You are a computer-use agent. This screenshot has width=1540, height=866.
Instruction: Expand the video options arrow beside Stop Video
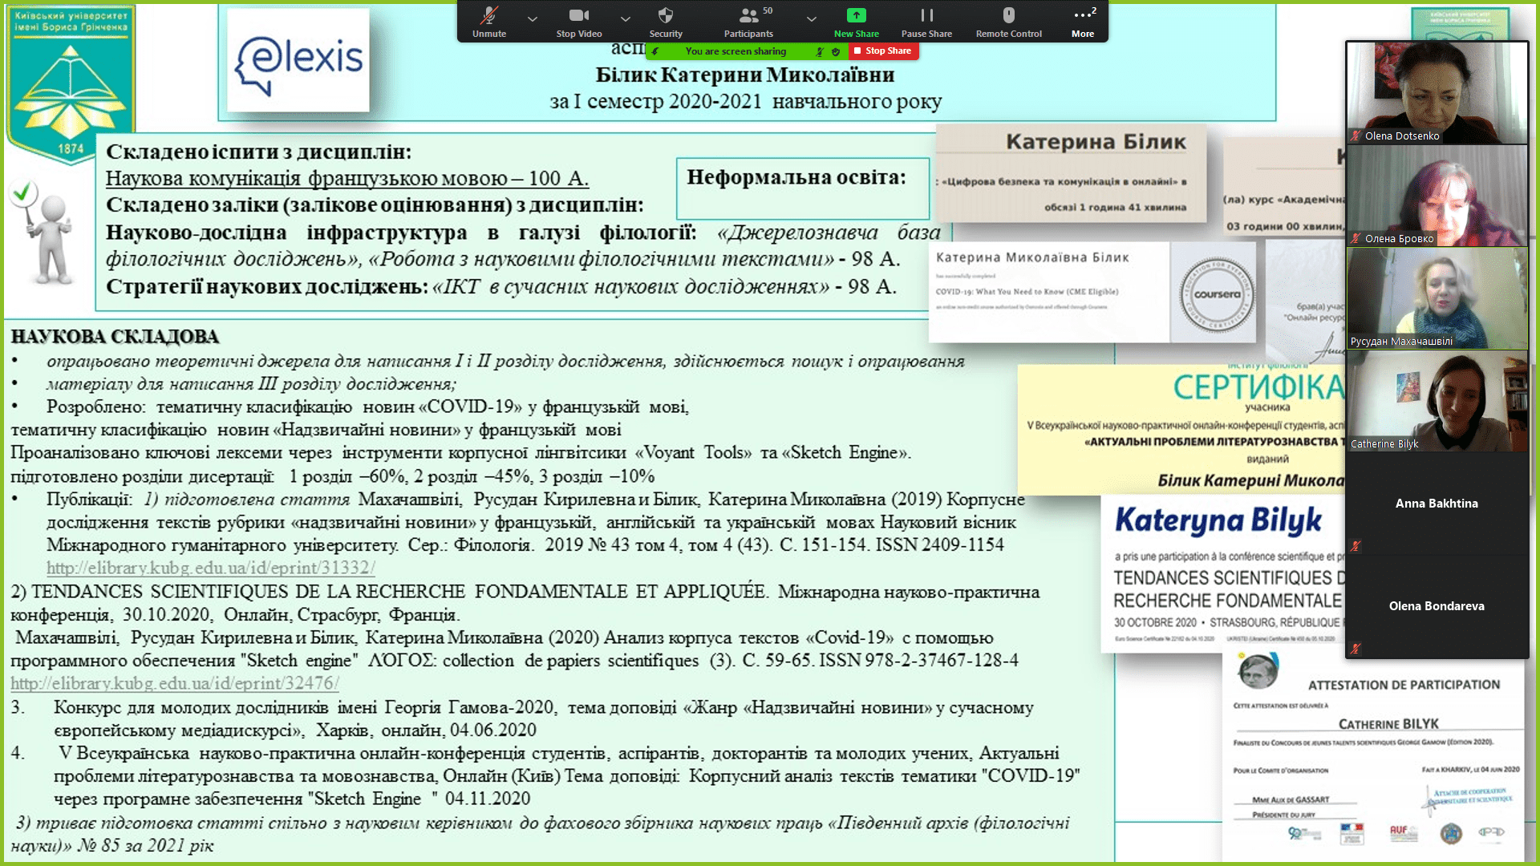tap(626, 18)
